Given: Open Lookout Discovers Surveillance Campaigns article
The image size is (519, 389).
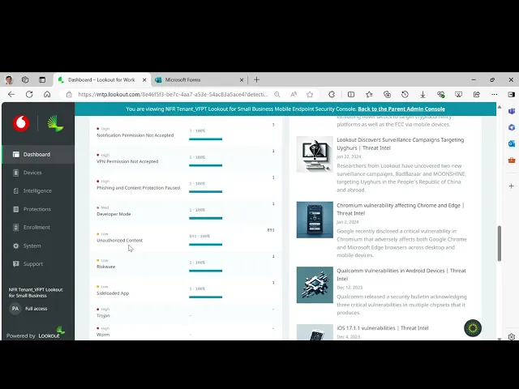Looking at the screenshot, I should [x=400, y=144].
